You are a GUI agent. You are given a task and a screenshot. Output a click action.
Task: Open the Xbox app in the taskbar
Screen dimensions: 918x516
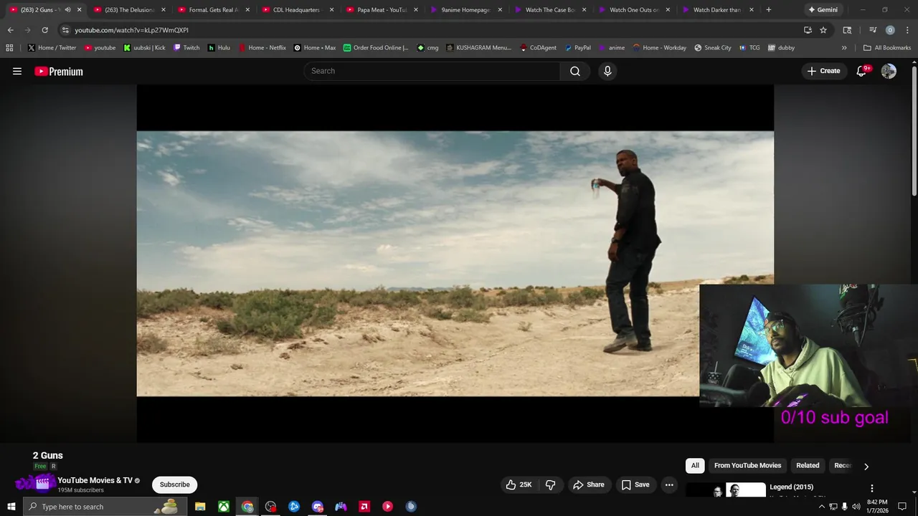224,507
